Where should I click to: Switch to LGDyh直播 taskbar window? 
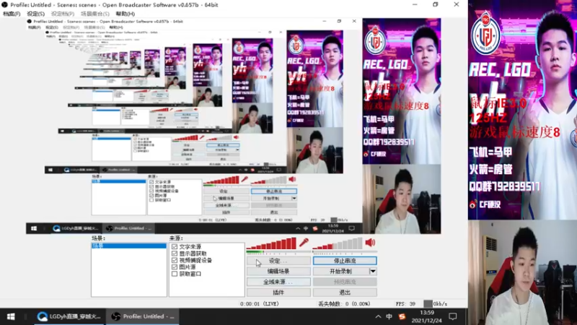[69, 316]
